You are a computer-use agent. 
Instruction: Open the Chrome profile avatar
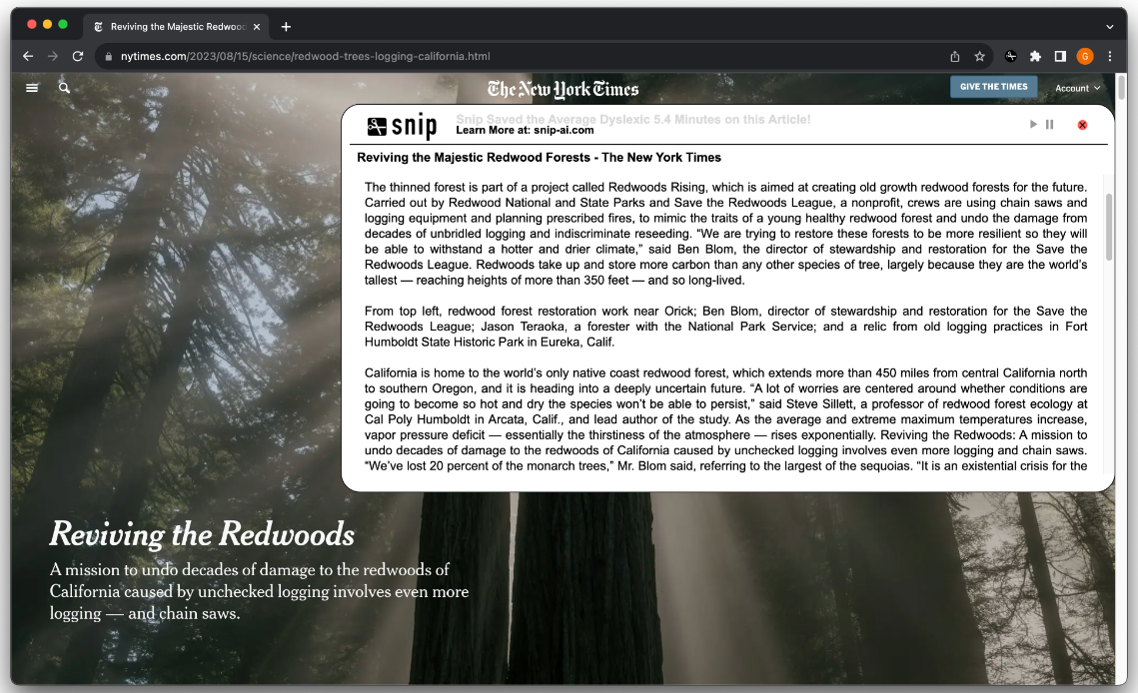[1085, 57]
